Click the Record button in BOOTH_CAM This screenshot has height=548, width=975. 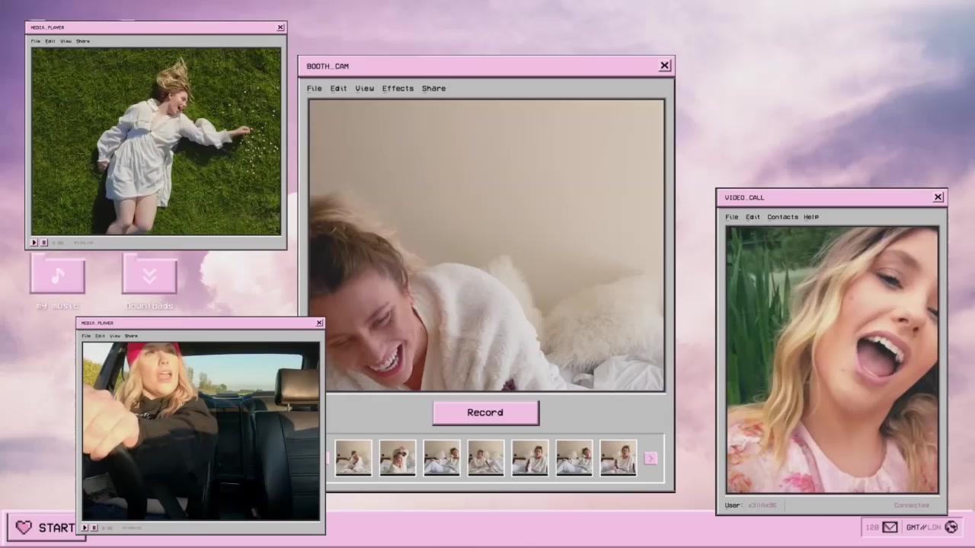[x=485, y=413]
